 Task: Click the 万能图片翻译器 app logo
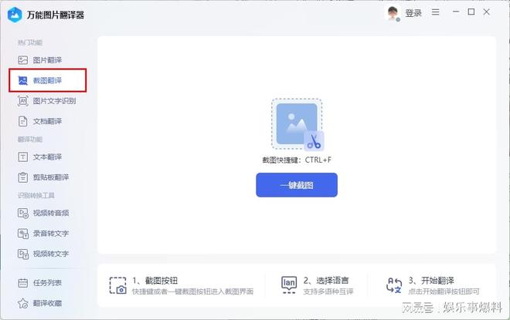15,15
